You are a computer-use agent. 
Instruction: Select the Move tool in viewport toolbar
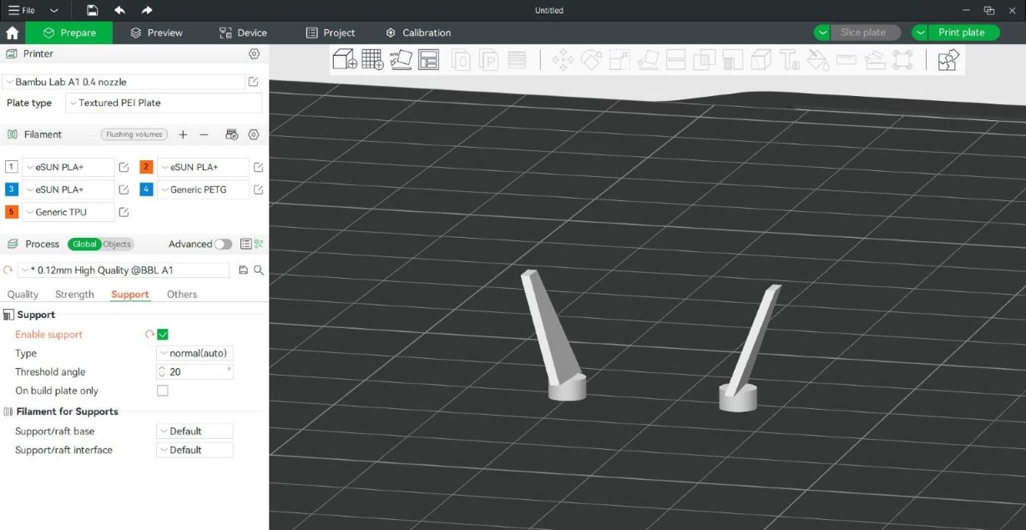563,59
